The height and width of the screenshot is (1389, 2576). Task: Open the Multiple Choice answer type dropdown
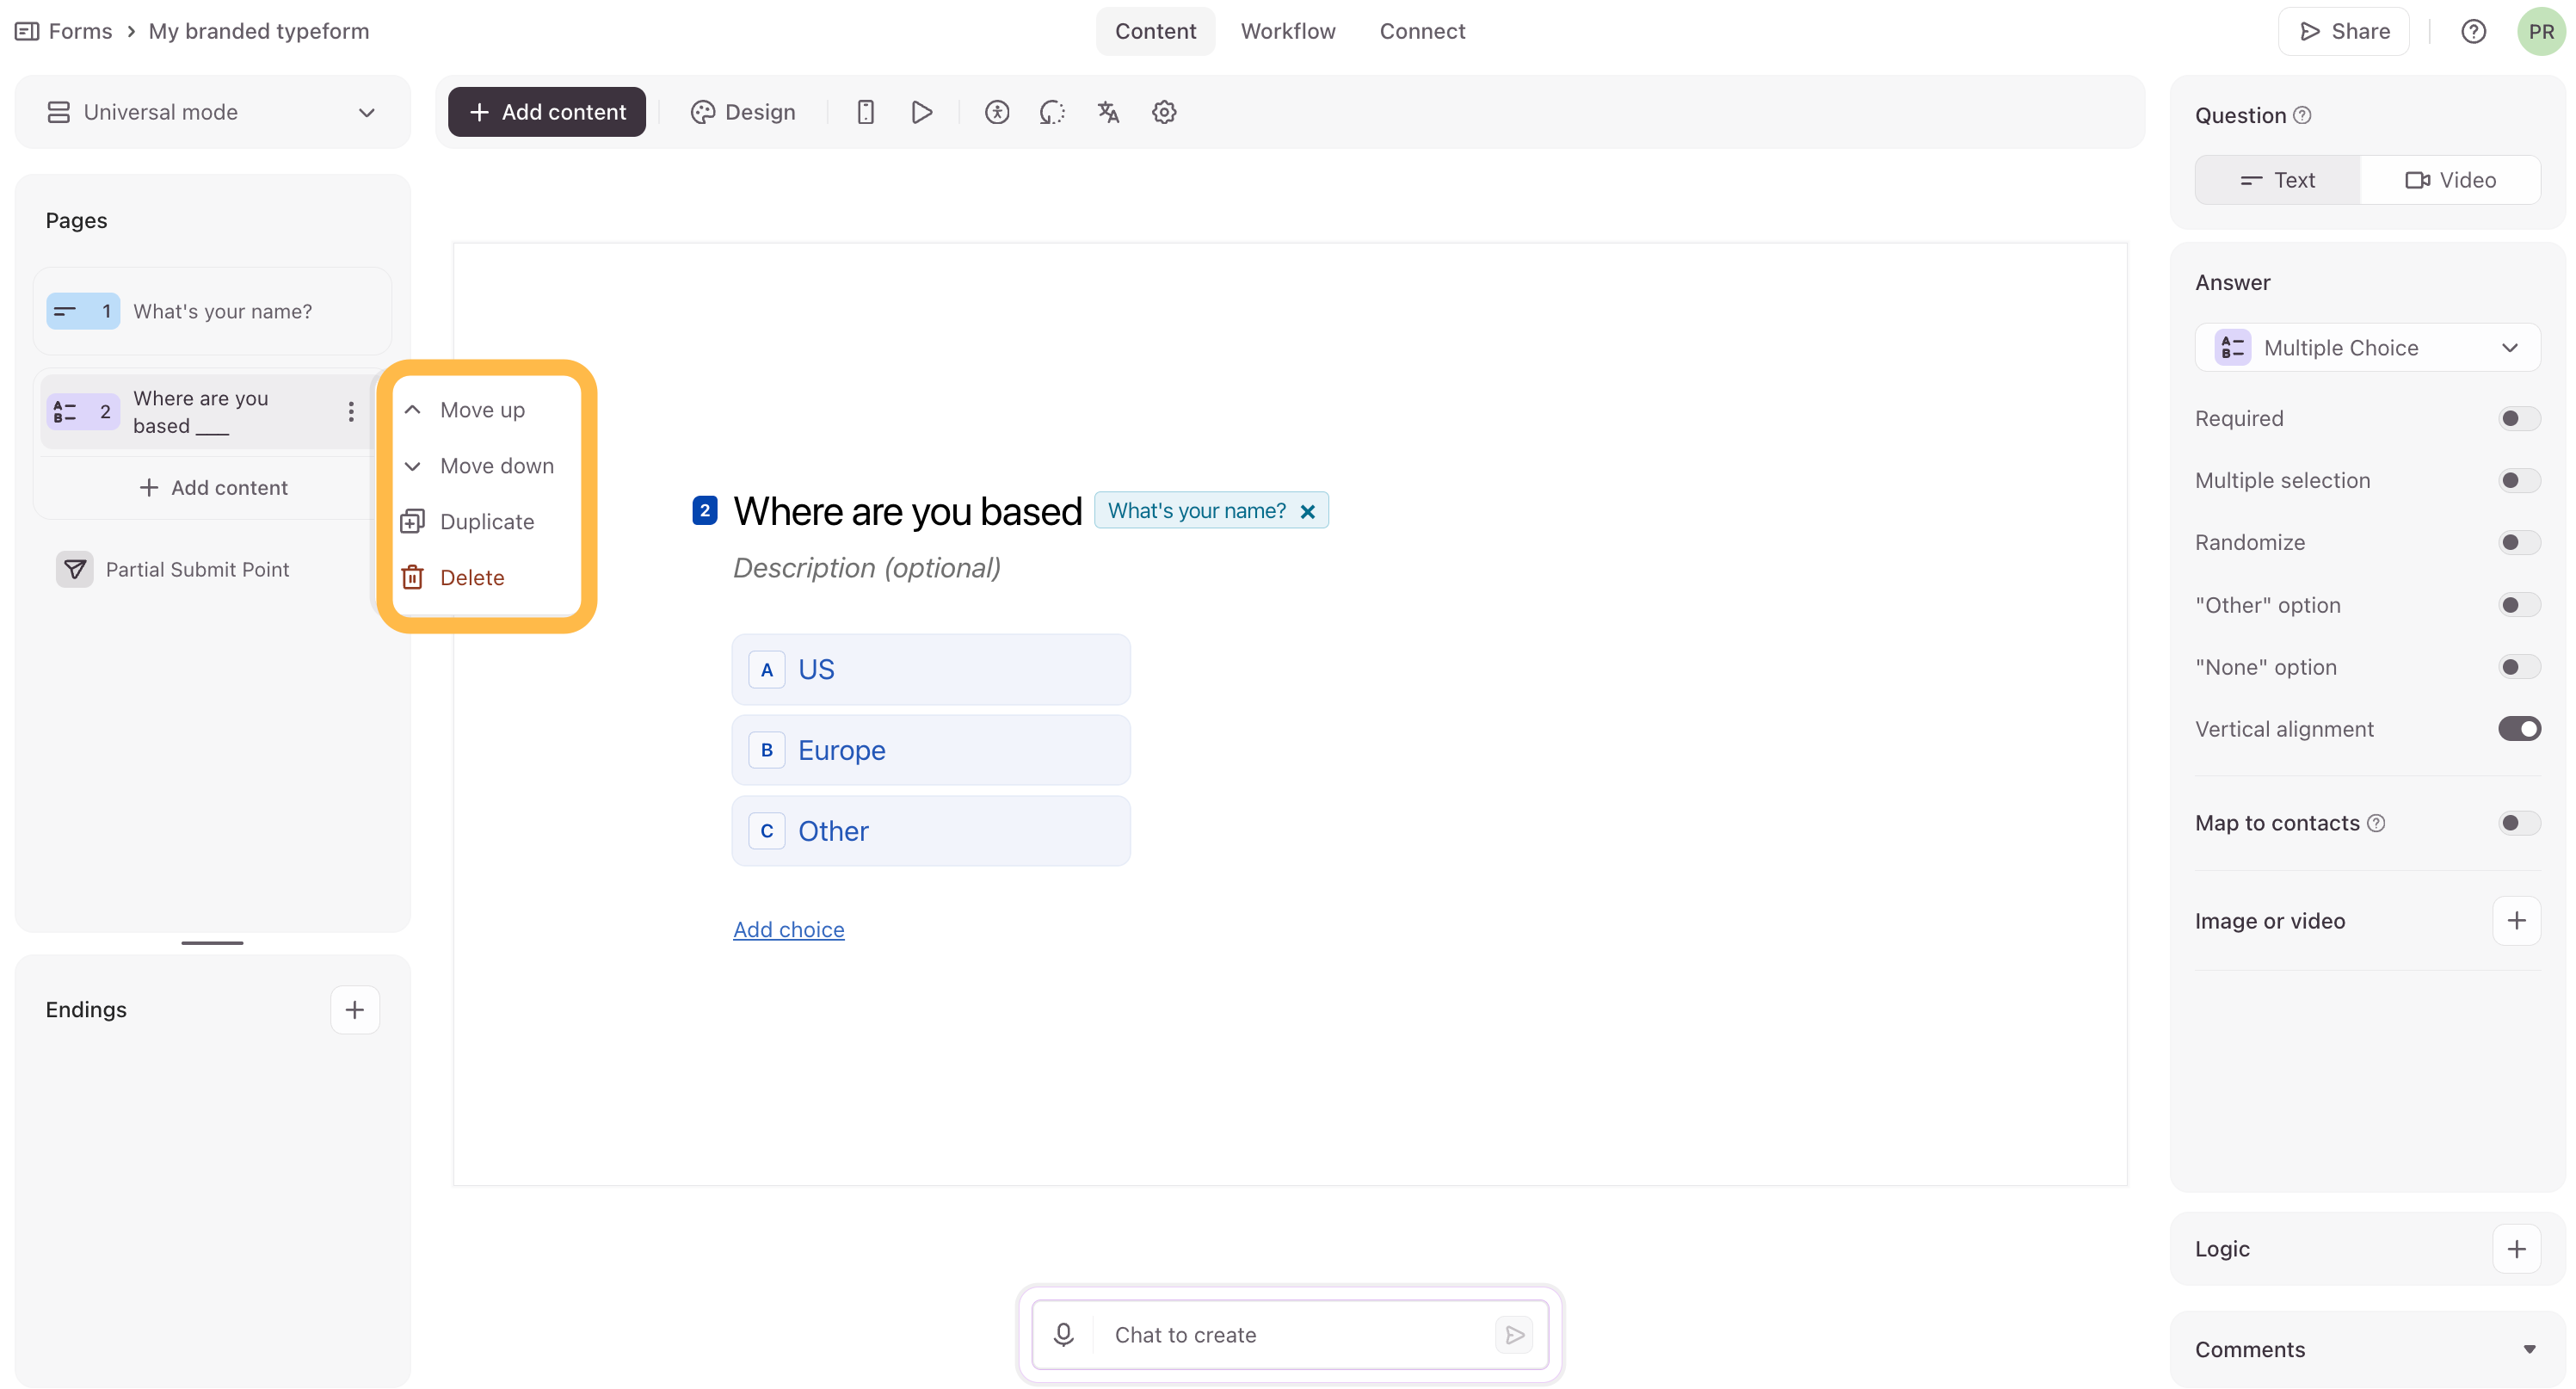[x=2366, y=347]
